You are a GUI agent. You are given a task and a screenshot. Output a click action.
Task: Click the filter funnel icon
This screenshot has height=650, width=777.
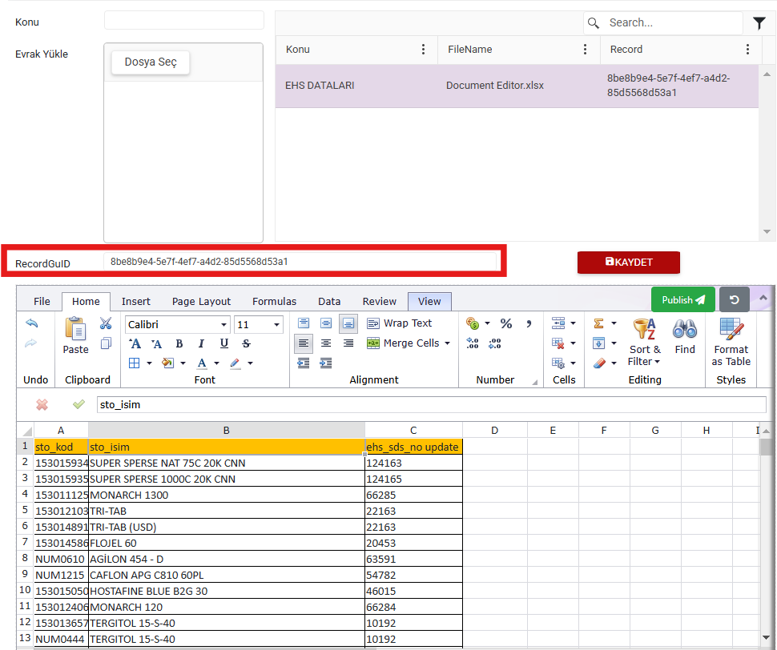(759, 22)
